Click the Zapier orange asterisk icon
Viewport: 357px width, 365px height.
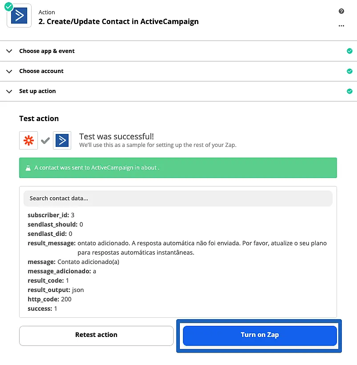tap(28, 140)
